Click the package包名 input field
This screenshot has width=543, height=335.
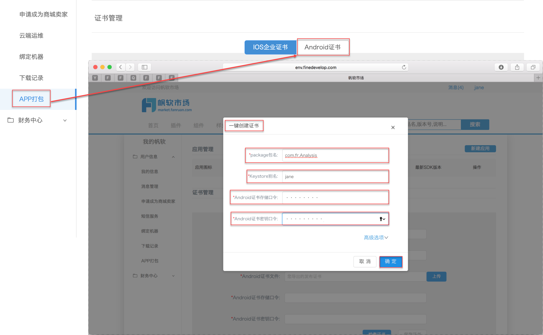(x=335, y=155)
